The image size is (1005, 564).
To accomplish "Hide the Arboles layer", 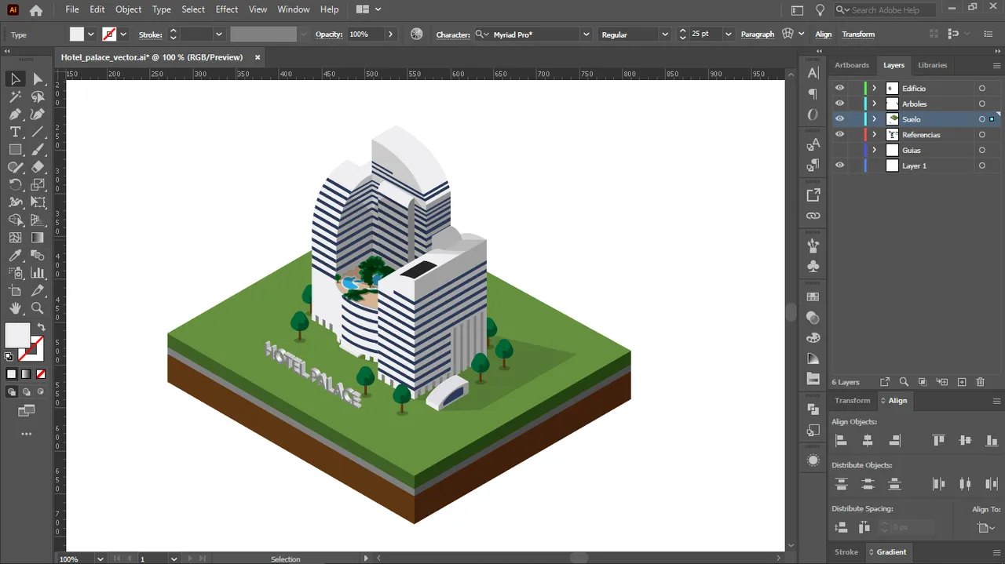I will 840,104.
